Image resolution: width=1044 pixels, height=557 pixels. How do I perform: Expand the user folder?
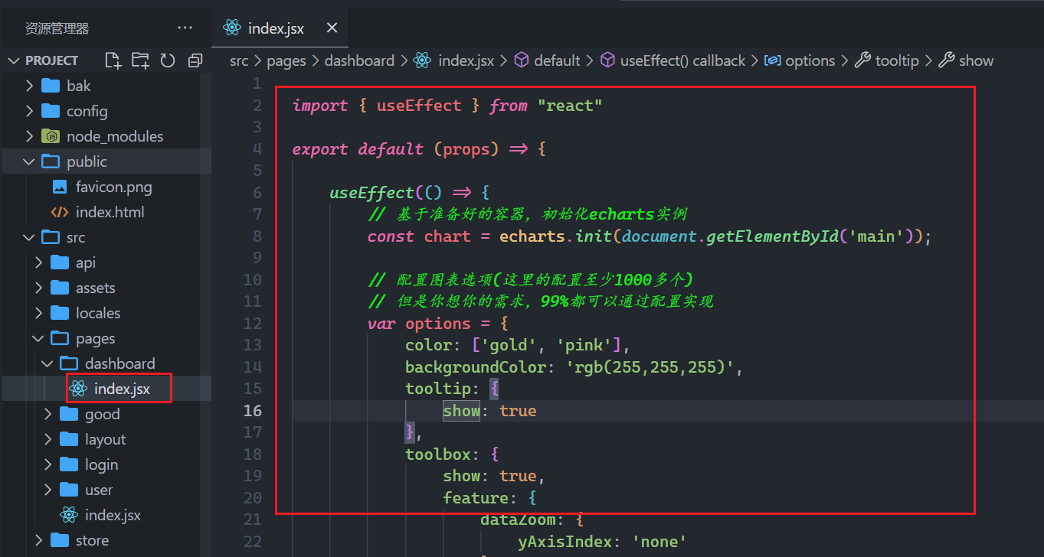tap(48, 490)
